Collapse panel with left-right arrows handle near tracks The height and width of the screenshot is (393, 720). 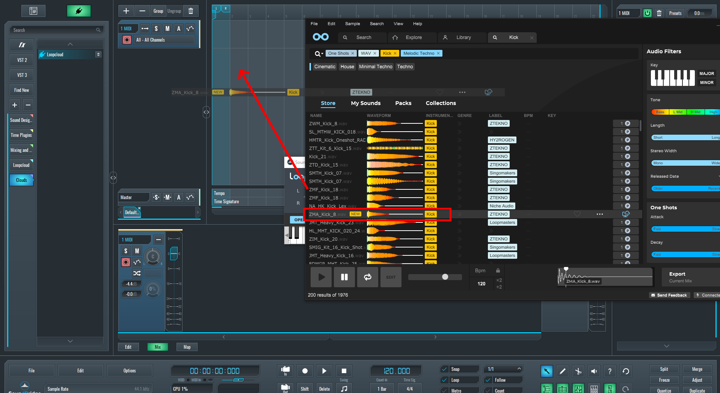click(x=206, y=112)
